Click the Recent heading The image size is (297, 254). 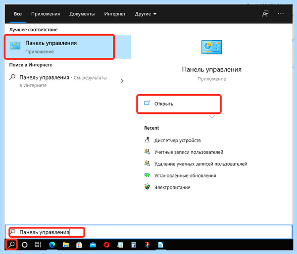151,128
